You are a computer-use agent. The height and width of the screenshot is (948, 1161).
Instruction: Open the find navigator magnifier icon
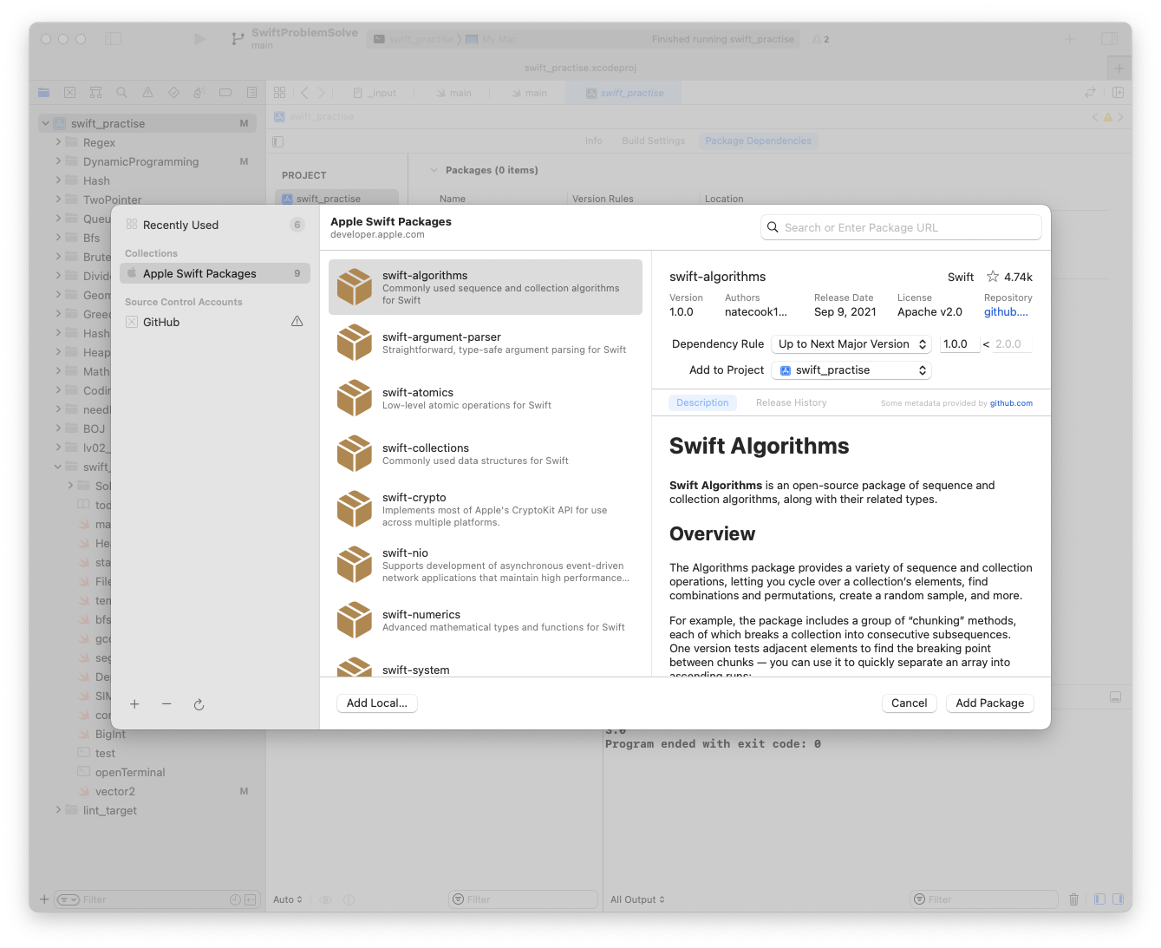(x=122, y=92)
